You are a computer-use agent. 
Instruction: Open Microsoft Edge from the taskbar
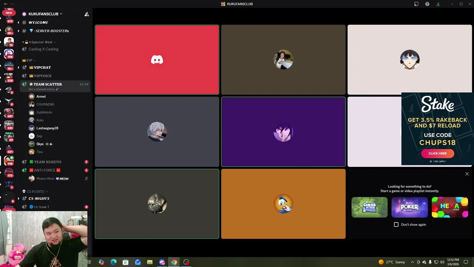[x=113, y=262]
